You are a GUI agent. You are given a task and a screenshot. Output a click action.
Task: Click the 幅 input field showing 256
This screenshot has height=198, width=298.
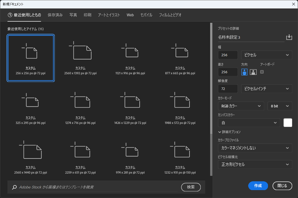coord(228,55)
